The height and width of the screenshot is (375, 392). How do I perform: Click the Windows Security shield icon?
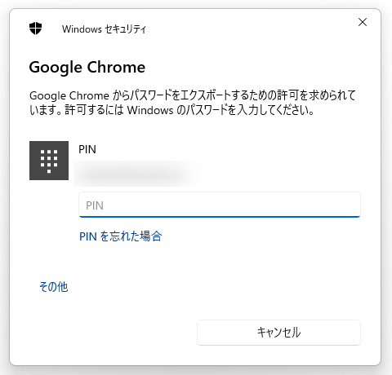coord(36,29)
